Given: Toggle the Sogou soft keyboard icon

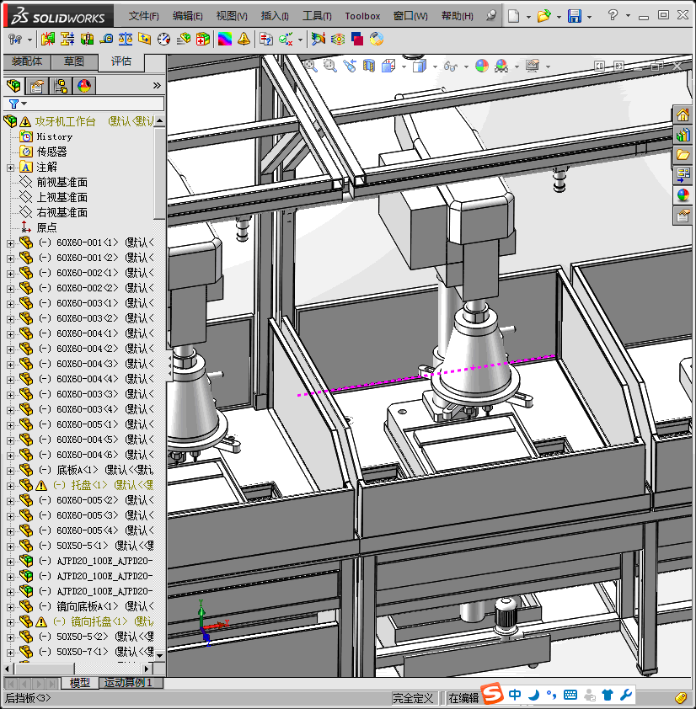Looking at the screenshot, I should tap(570, 696).
